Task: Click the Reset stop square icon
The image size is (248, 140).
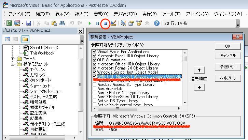Action: coord(105,24)
